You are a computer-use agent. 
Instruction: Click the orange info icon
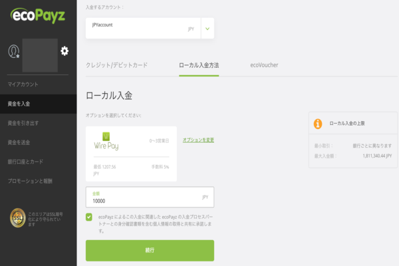(318, 124)
